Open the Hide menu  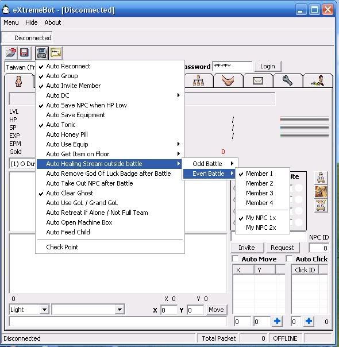click(32, 22)
